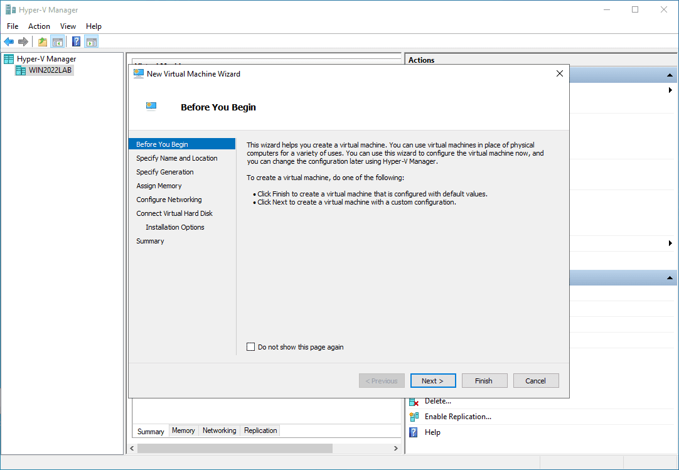Select the wizard's Summary step

(150, 242)
